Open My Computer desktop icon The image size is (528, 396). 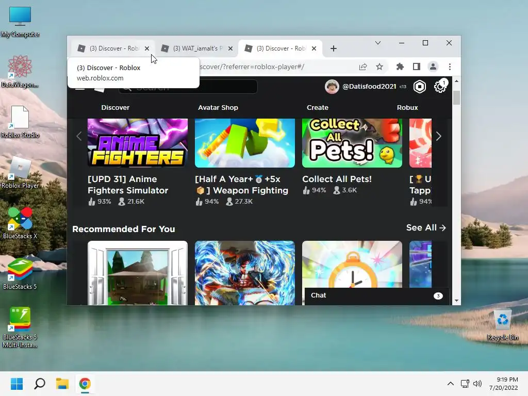(20, 22)
